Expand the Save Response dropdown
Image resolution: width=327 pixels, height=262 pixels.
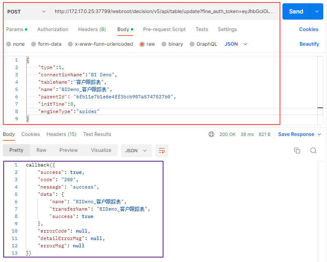pyautogui.click(x=320, y=134)
